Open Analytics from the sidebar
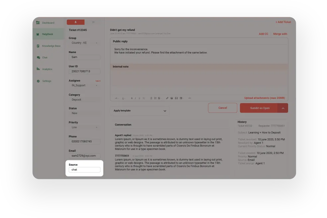The height and width of the screenshot is (218, 327). [48, 69]
